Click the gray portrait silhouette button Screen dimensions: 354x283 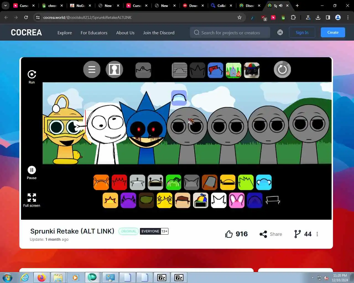(114, 69)
